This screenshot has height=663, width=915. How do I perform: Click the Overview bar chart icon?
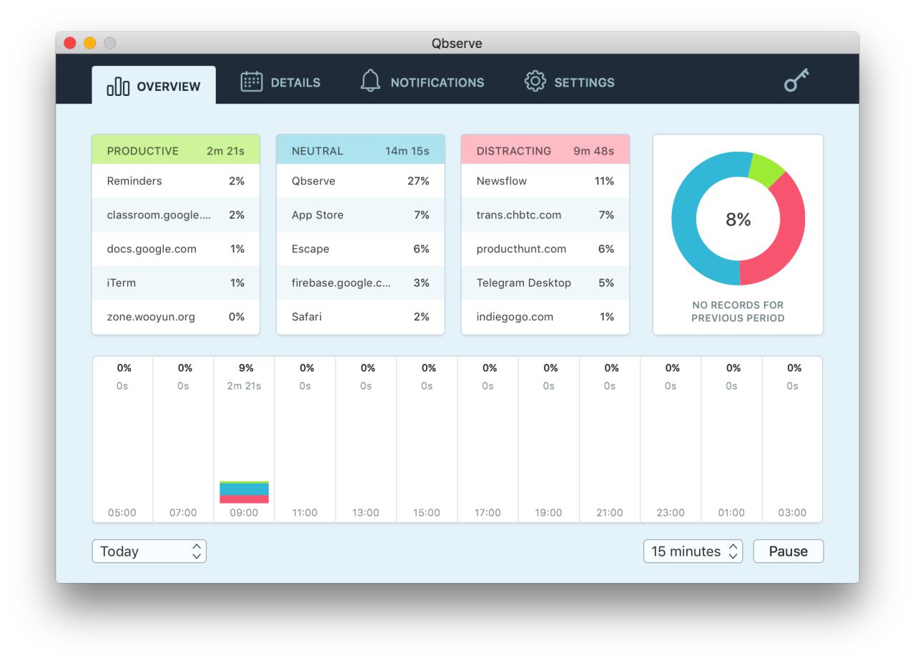click(x=118, y=87)
